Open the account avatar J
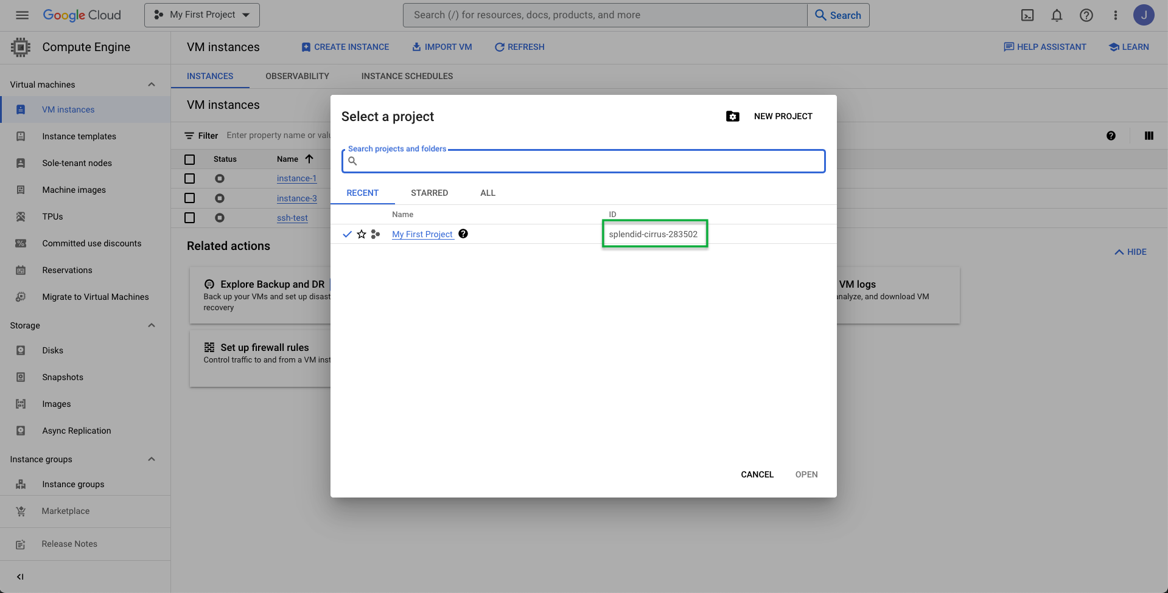The width and height of the screenshot is (1168, 593). tap(1144, 15)
